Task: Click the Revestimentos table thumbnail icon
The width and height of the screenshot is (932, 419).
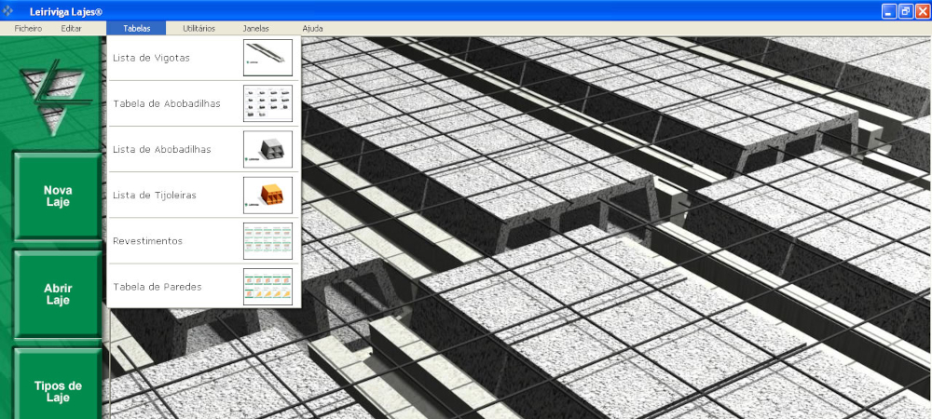Action: click(x=267, y=240)
